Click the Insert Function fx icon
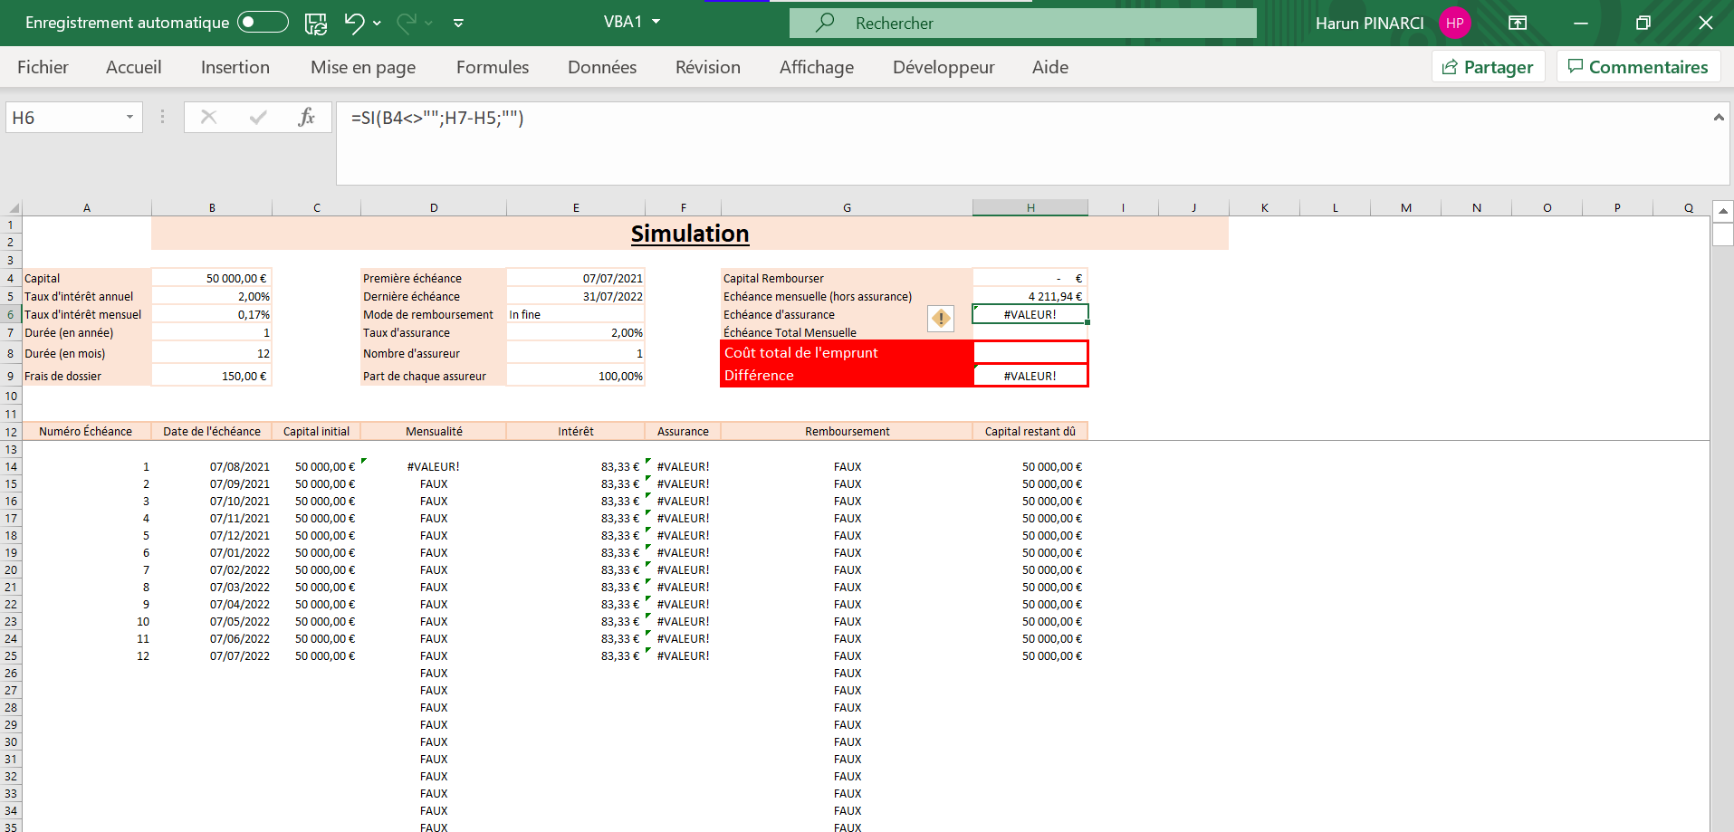The height and width of the screenshot is (832, 1734). coord(306,117)
